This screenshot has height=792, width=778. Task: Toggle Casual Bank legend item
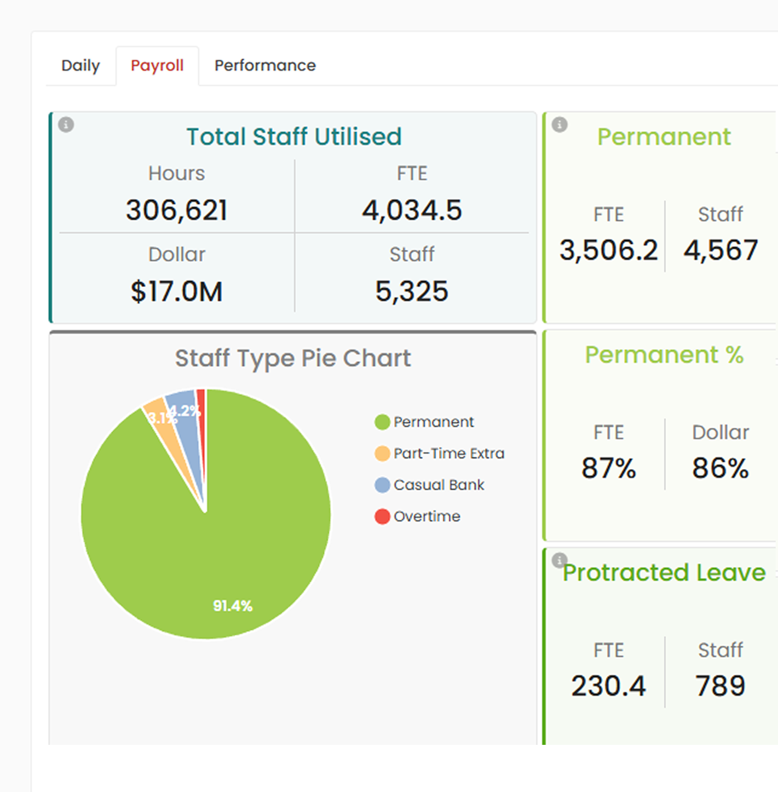point(430,485)
